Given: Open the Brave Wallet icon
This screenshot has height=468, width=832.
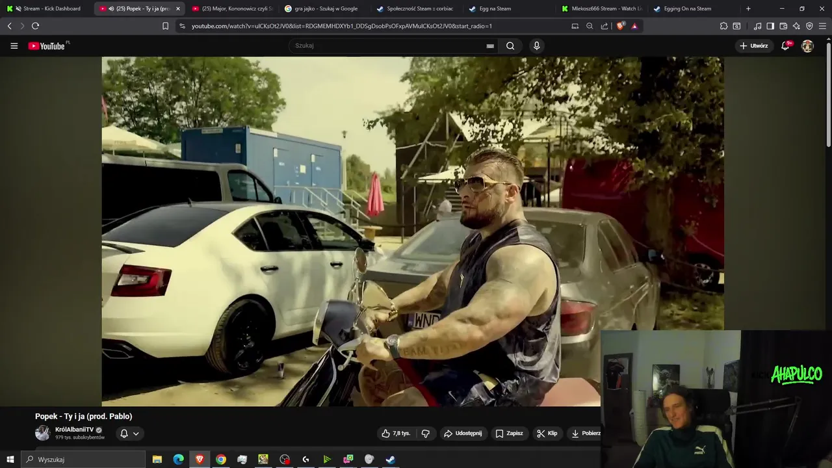Looking at the screenshot, I should 783,26.
